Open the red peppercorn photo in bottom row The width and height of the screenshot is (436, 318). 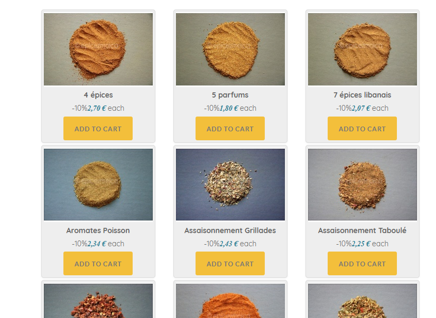(x=98, y=301)
